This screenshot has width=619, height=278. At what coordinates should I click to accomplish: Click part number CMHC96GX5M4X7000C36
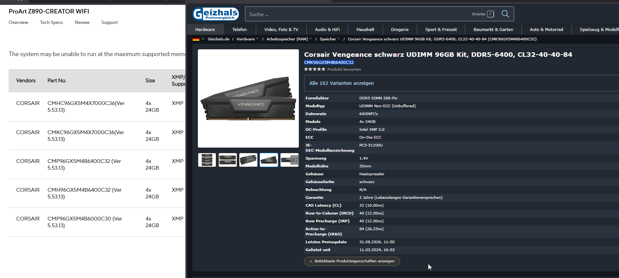click(86, 106)
